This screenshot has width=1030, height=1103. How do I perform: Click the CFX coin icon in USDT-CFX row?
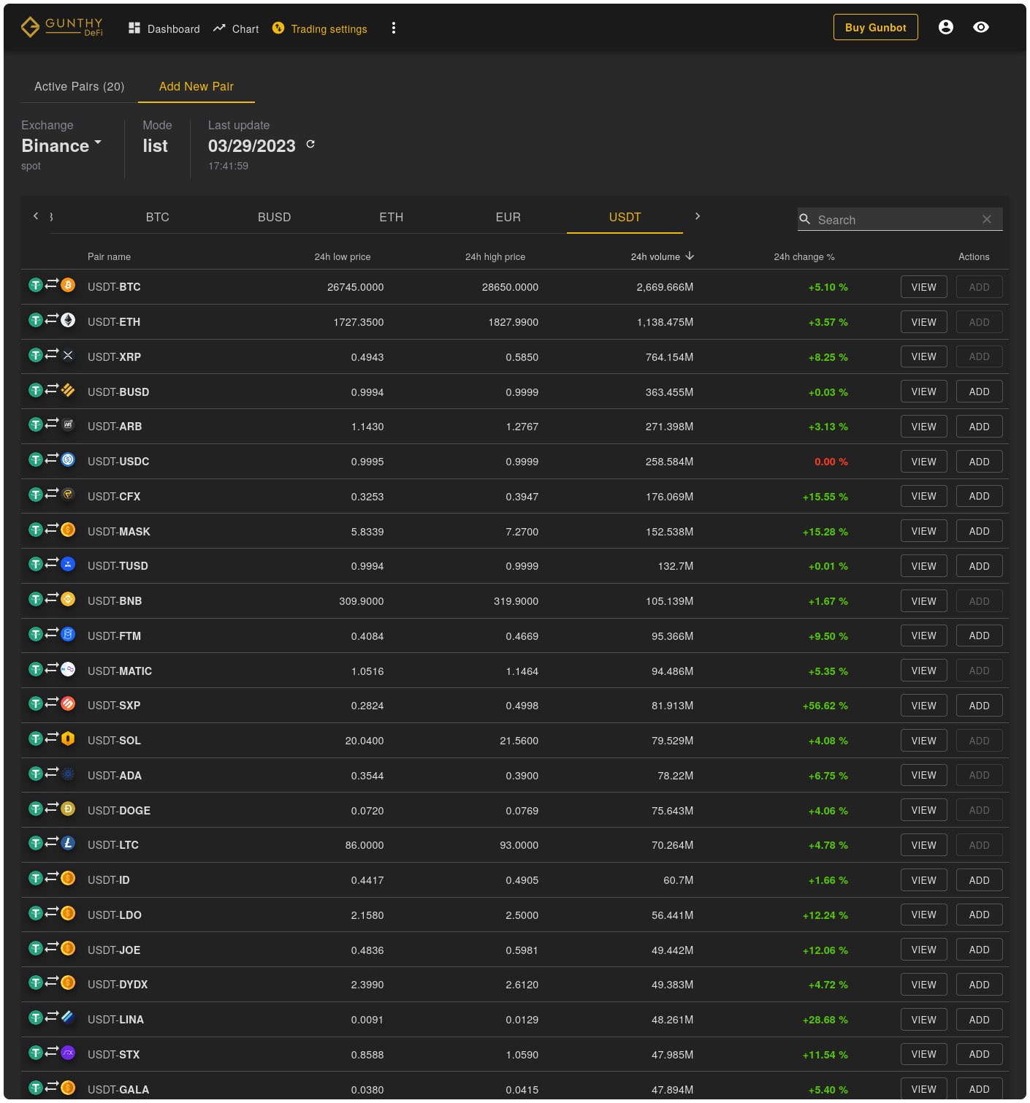[x=68, y=495]
